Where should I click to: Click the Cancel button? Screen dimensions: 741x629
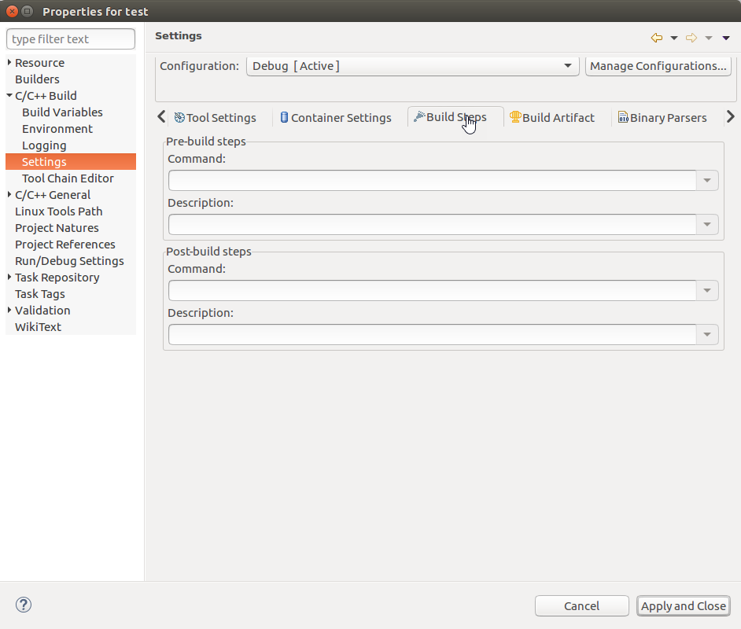(582, 606)
